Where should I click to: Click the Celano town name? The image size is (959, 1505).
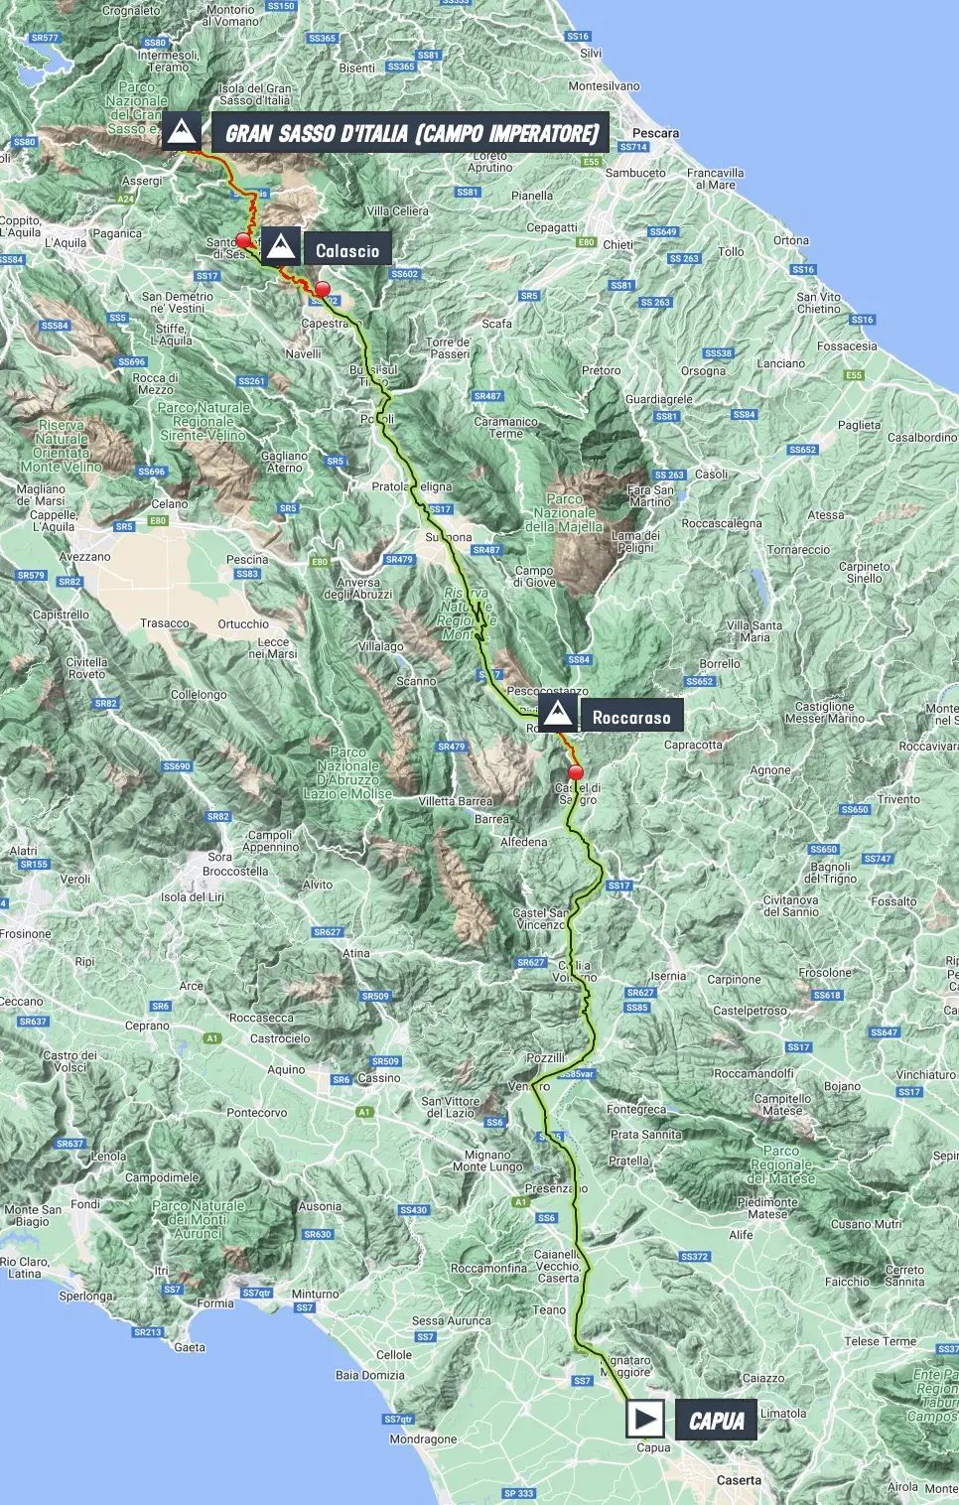point(169,504)
